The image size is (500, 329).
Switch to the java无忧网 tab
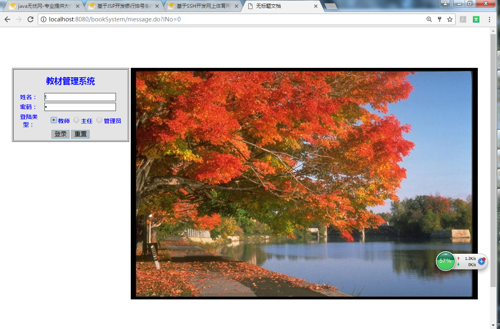(42, 6)
